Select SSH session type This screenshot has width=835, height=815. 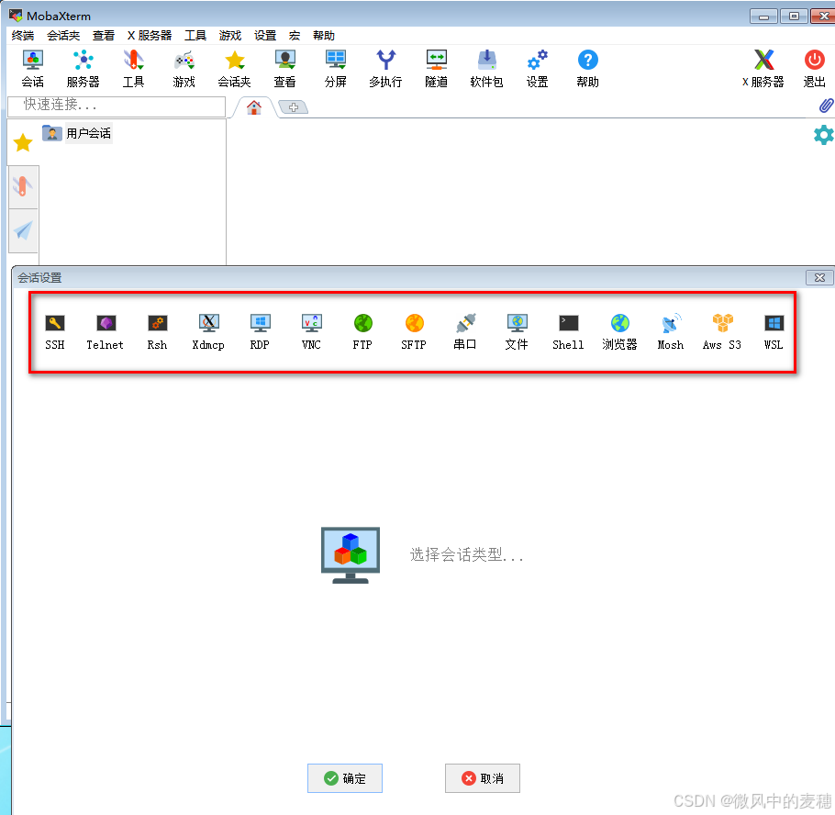(x=55, y=332)
